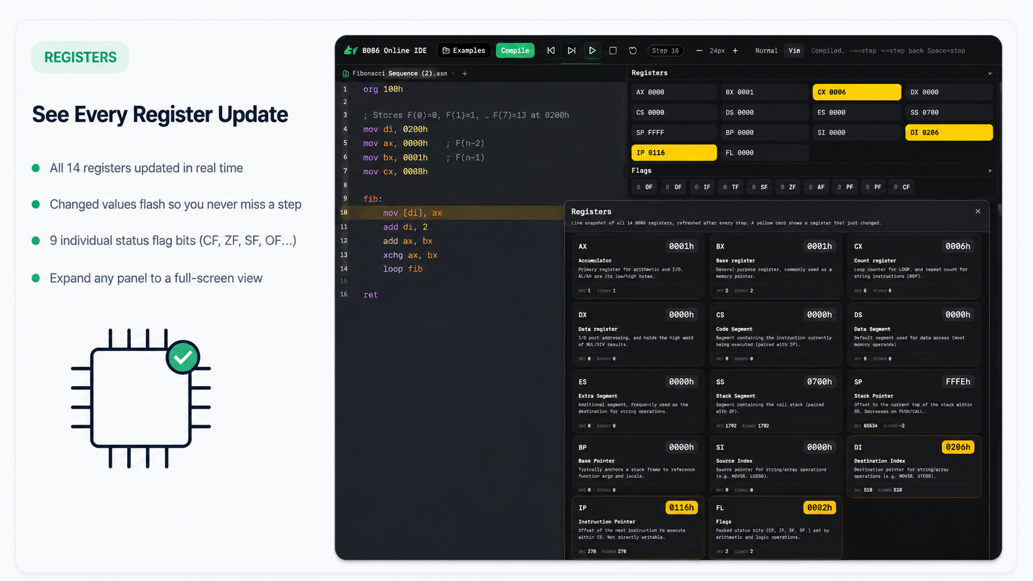Open the AX Accumulator card

click(638, 267)
